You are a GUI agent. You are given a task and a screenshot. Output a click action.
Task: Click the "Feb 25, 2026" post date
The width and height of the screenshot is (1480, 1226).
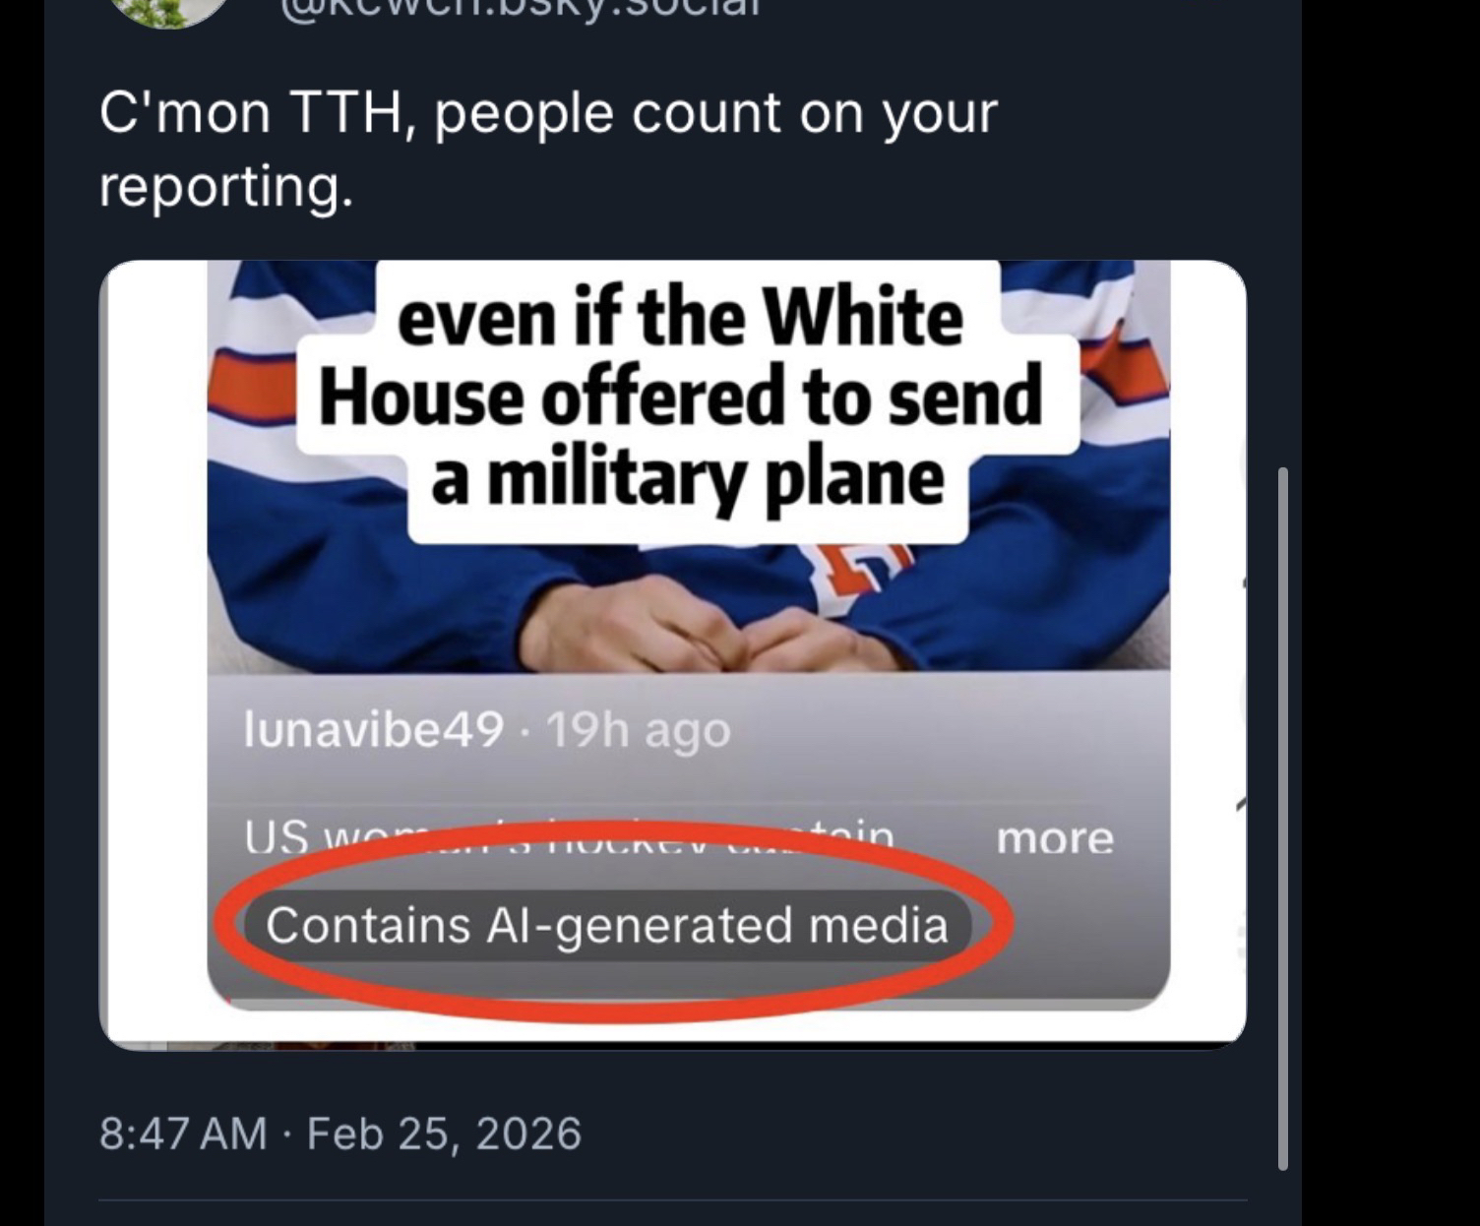pos(444,1134)
